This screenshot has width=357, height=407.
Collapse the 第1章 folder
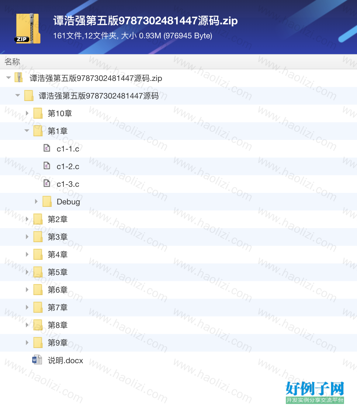(27, 131)
